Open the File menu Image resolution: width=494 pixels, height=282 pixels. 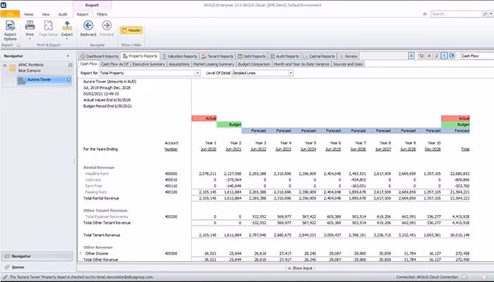(x=10, y=14)
